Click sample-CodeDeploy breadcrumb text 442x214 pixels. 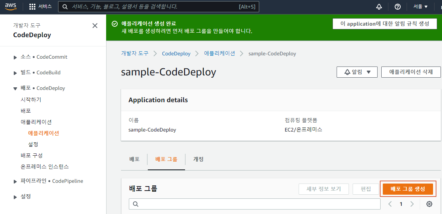coord(272,53)
